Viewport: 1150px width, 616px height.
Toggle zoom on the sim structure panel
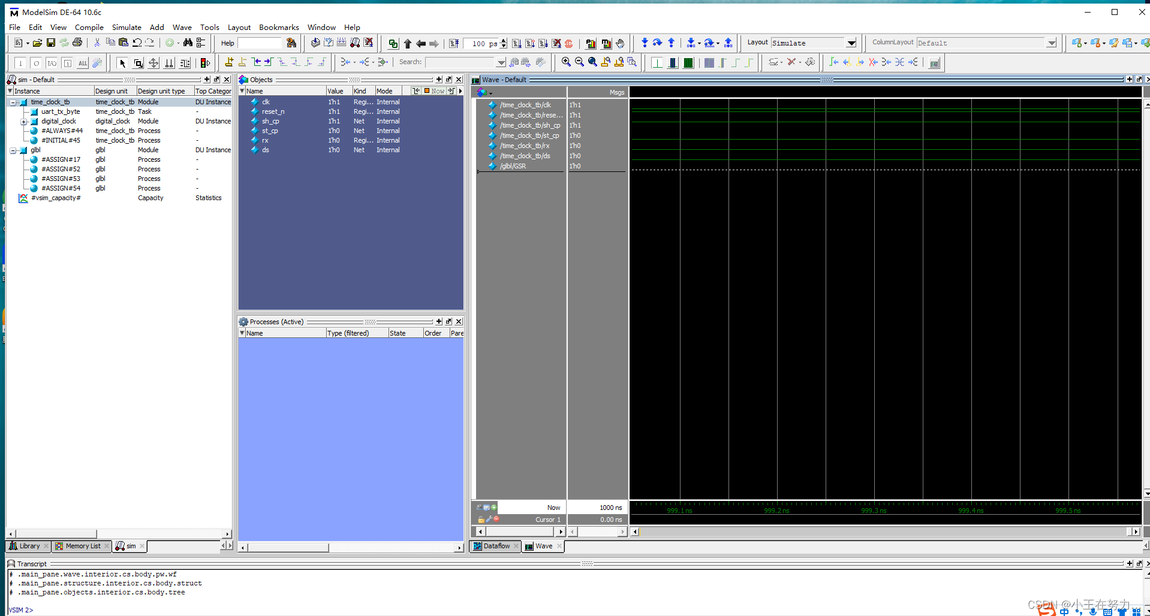point(207,79)
